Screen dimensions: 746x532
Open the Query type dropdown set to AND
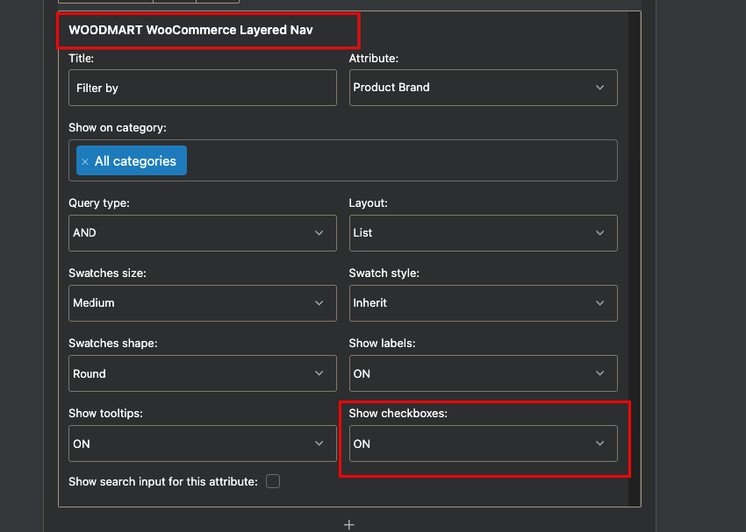click(x=202, y=233)
